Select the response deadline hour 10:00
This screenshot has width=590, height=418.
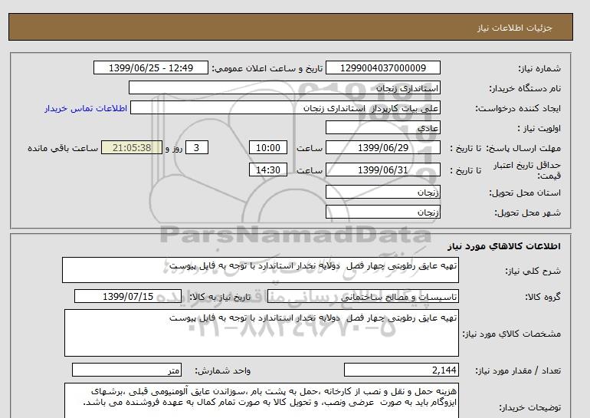[x=268, y=147]
